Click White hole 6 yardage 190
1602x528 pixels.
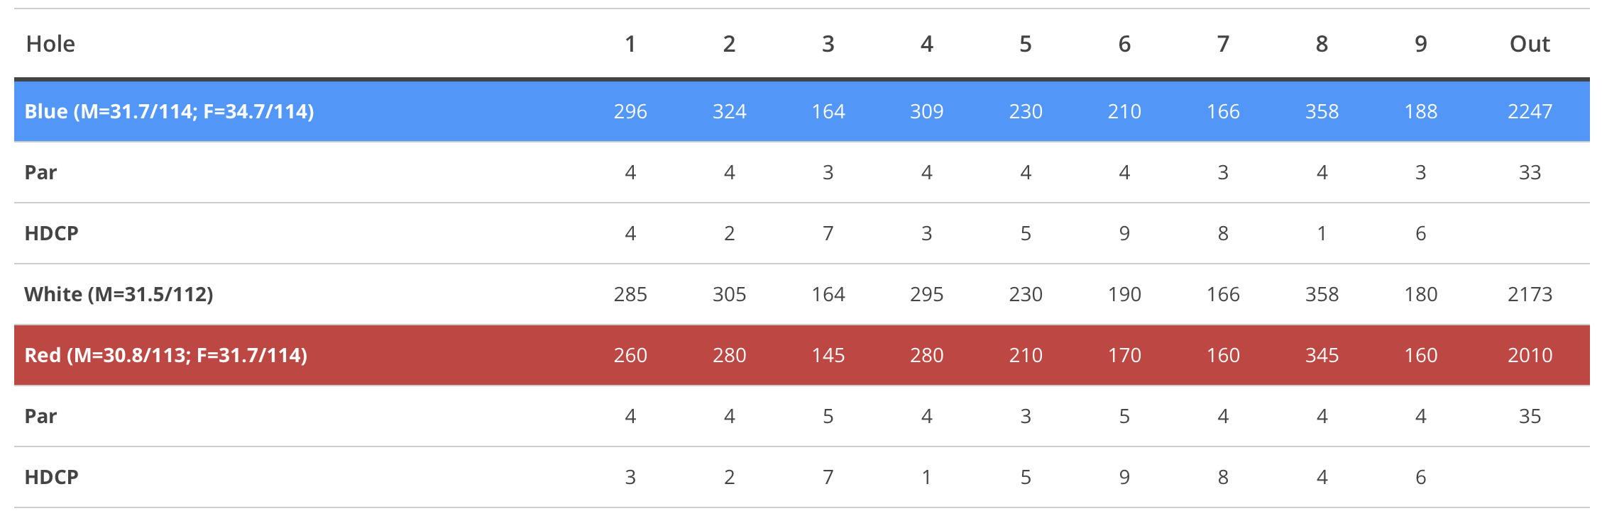1124,294
